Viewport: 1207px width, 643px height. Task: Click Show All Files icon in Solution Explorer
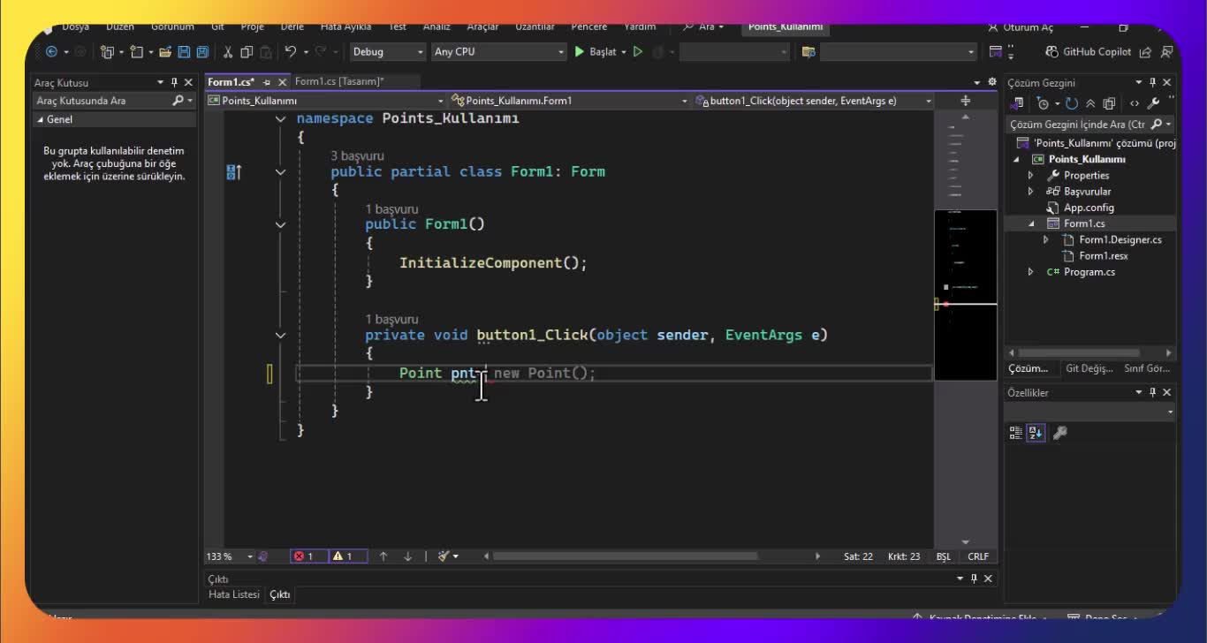[x=1109, y=103]
